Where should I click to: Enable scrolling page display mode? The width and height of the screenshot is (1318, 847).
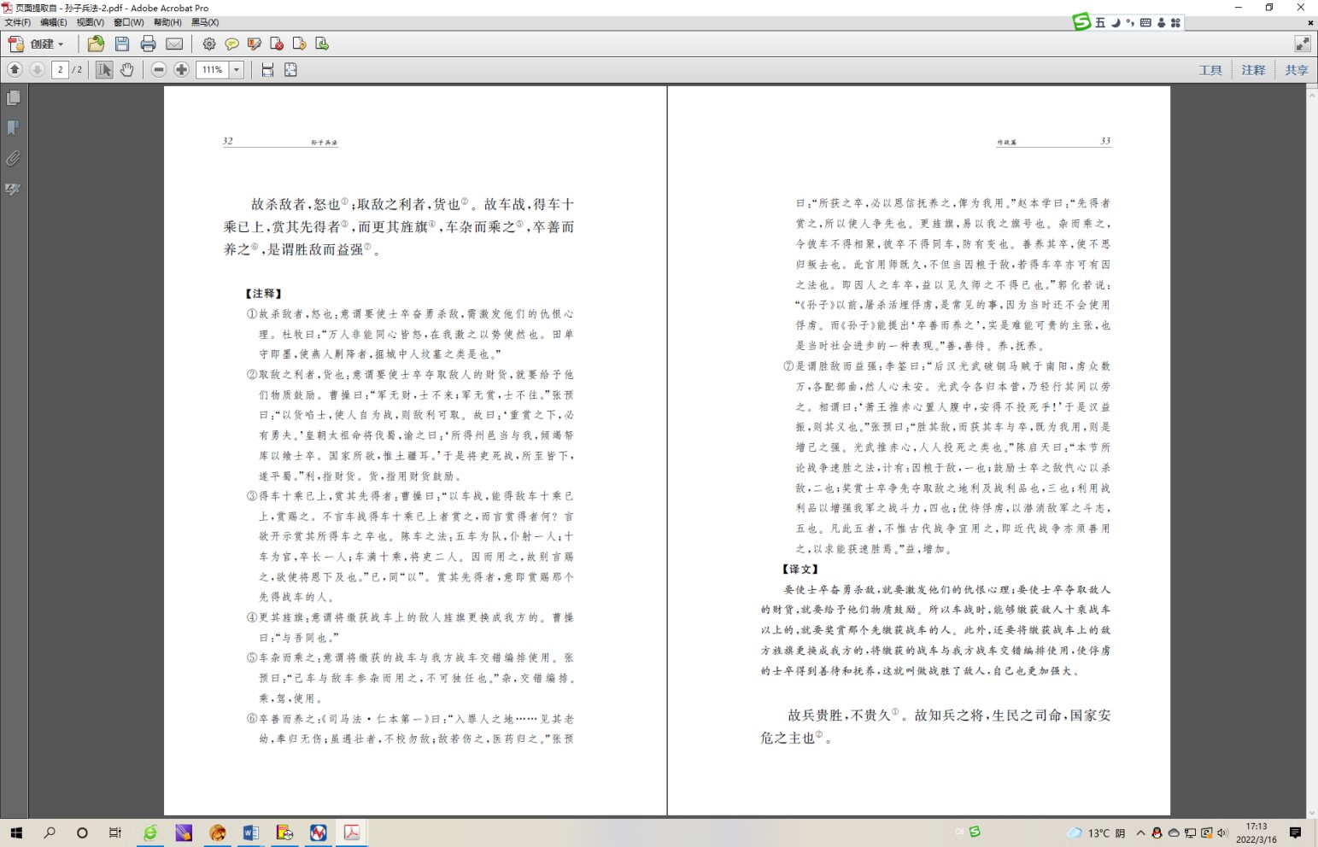click(267, 69)
